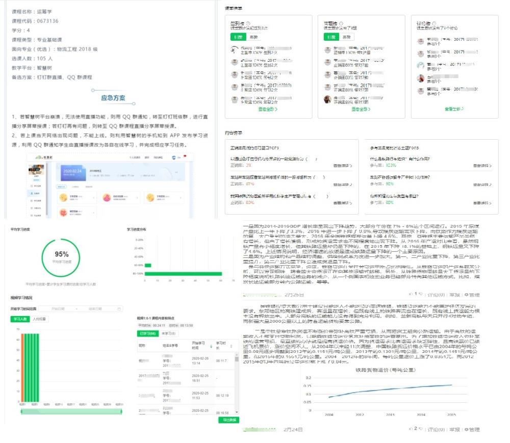
Task: Switch to the 人均观看 chart view
Action: (x=39, y=319)
